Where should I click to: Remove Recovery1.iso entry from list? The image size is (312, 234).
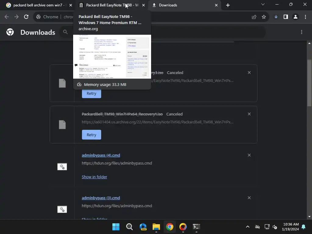[249, 114]
